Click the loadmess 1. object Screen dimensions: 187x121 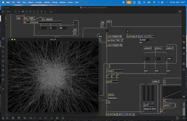click(159, 48)
